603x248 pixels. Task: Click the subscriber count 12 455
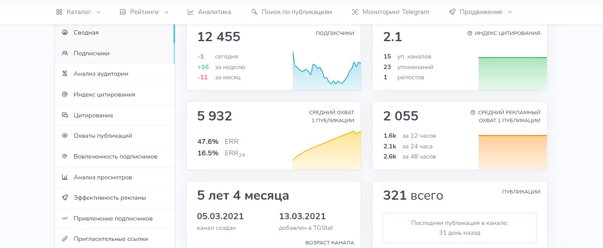[x=219, y=37]
